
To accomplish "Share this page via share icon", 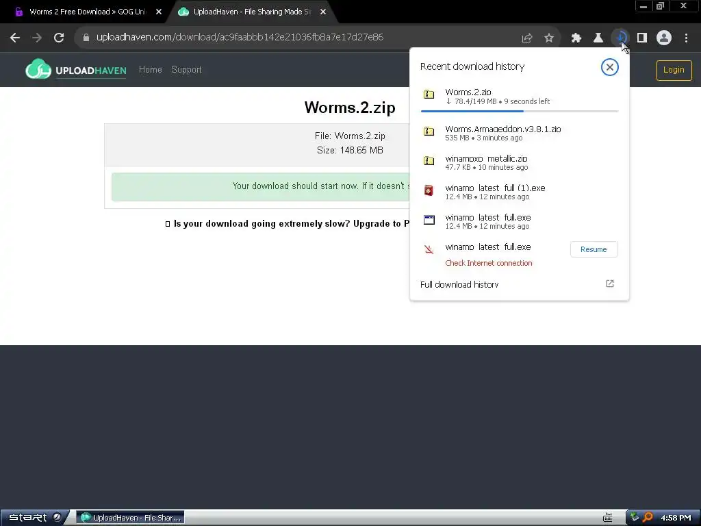I will click(x=527, y=38).
